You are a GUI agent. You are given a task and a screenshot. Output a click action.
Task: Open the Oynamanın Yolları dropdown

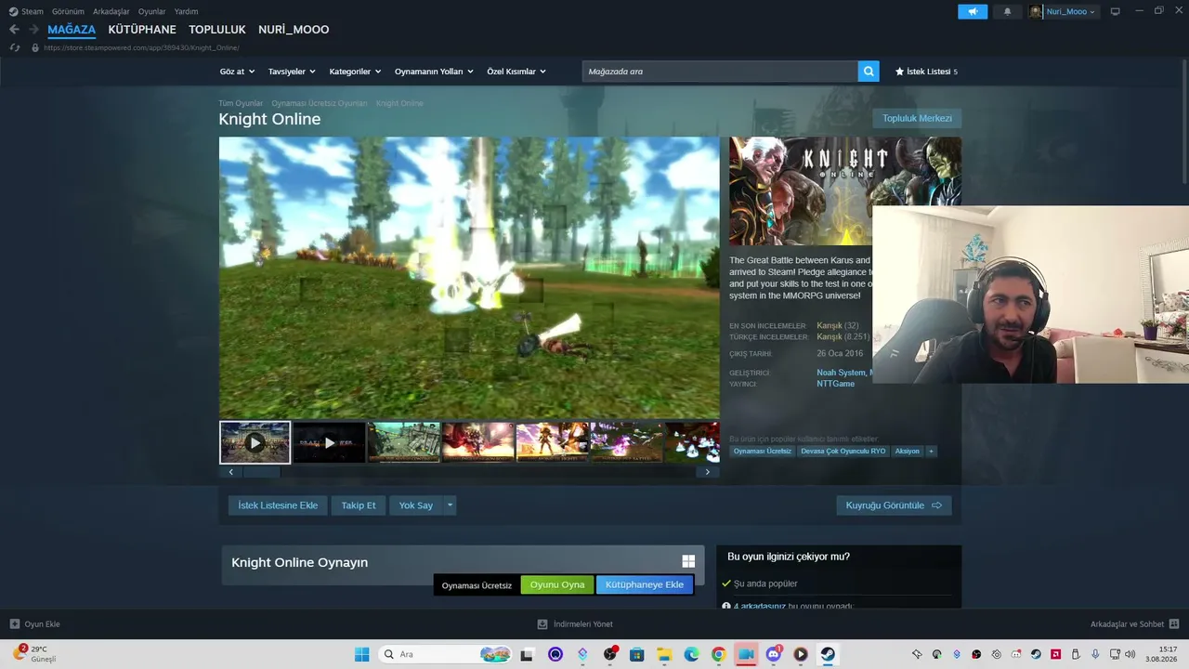click(x=434, y=72)
